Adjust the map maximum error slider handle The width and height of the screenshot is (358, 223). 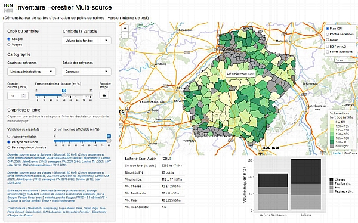tap(64, 95)
